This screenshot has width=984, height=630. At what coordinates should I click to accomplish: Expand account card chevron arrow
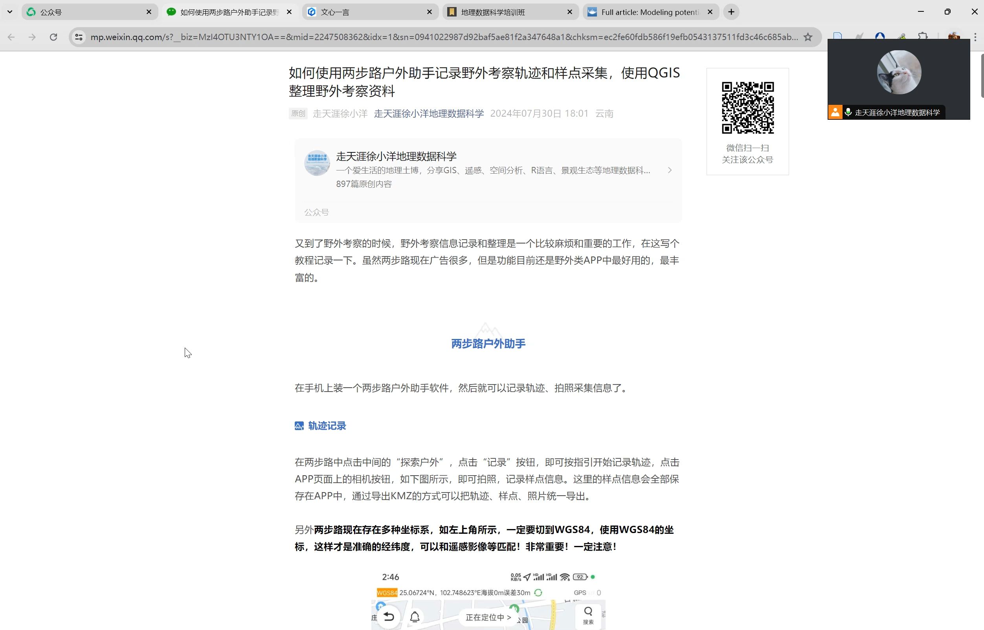(670, 170)
